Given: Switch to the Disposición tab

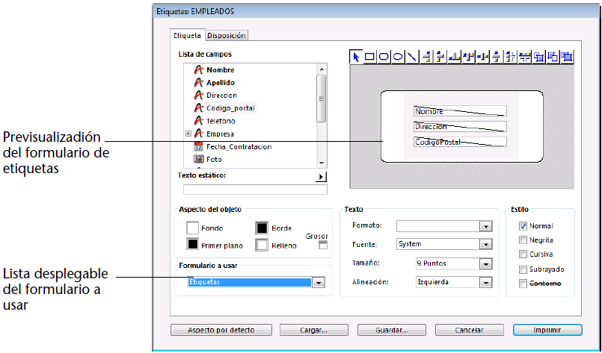Looking at the screenshot, I should pyautogui.click(x=226, y=35).
